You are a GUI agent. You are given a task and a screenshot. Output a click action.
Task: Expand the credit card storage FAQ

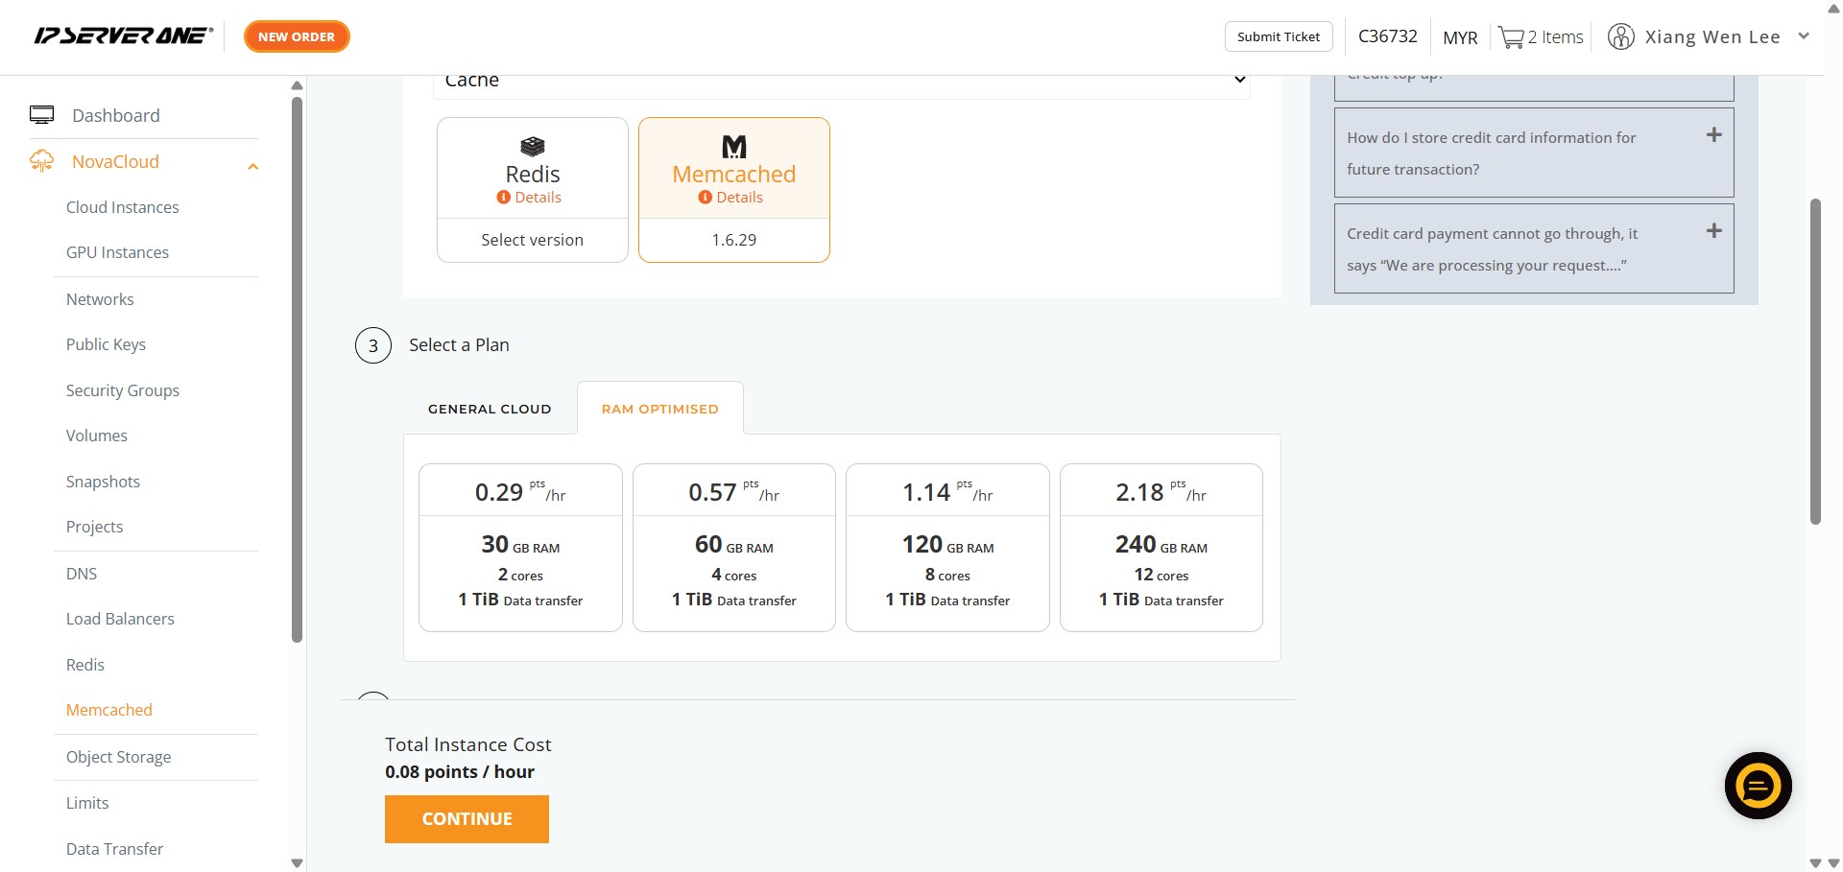(x=1713, y=135)
